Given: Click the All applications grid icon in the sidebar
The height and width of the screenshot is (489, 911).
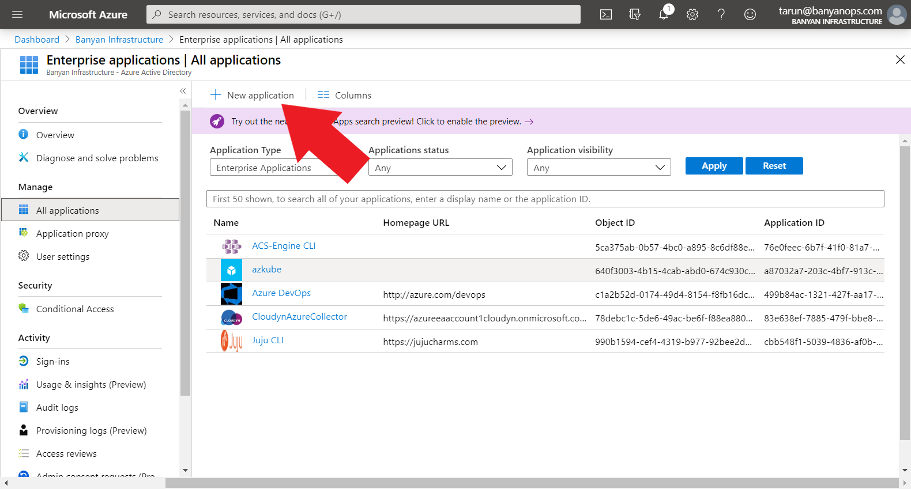Looking at the screenshot, I should point(24,210).
